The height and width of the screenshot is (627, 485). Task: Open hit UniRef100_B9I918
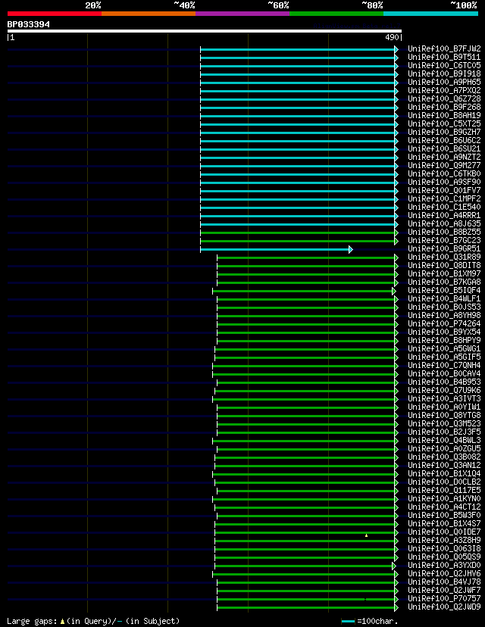pos(444,74)
